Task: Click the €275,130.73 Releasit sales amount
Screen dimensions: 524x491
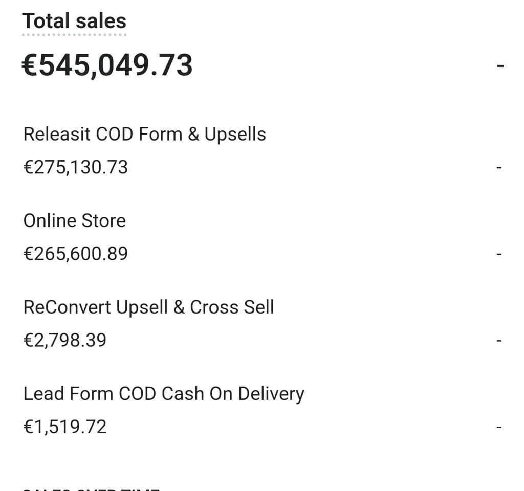Action: point(76,167)
